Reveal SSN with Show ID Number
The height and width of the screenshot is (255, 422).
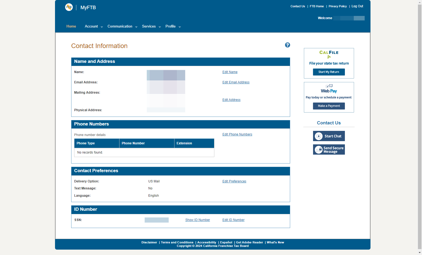point(198,220)
